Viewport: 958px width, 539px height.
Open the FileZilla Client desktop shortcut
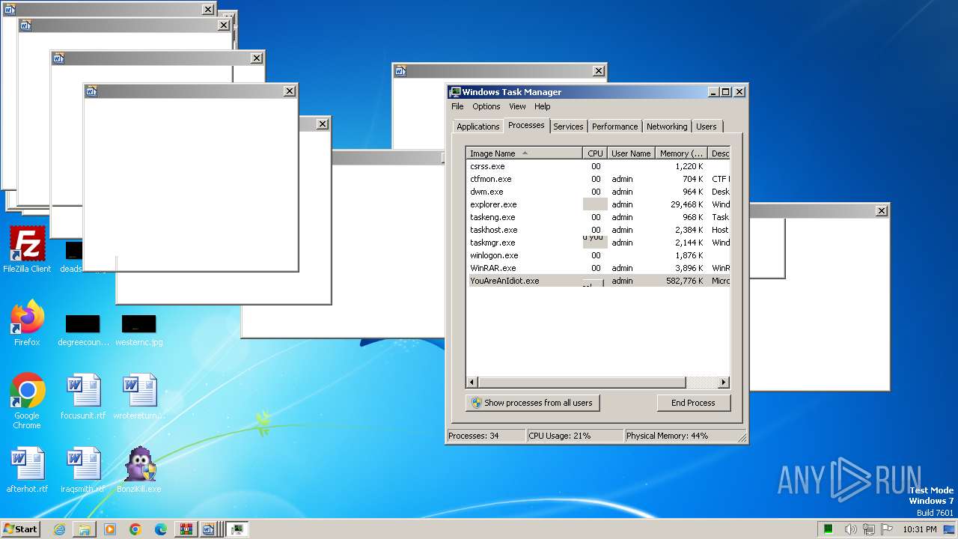27,250
